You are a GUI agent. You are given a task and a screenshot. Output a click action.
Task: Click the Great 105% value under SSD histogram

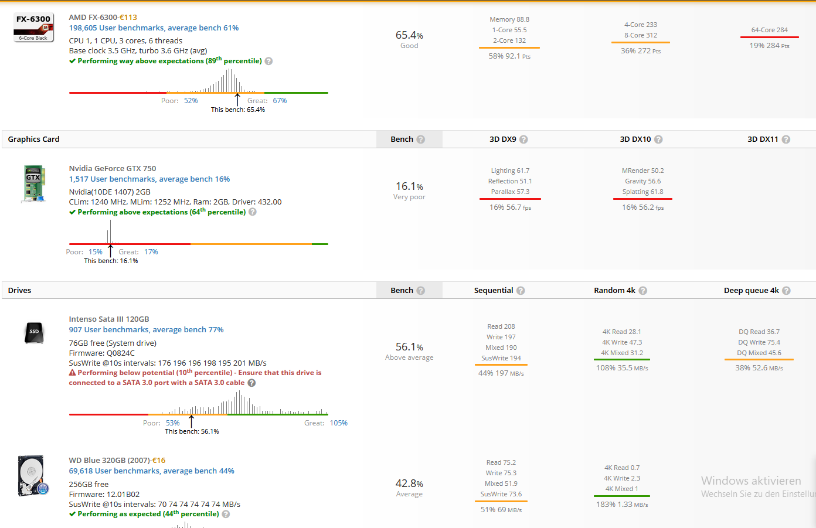point(338,423)
